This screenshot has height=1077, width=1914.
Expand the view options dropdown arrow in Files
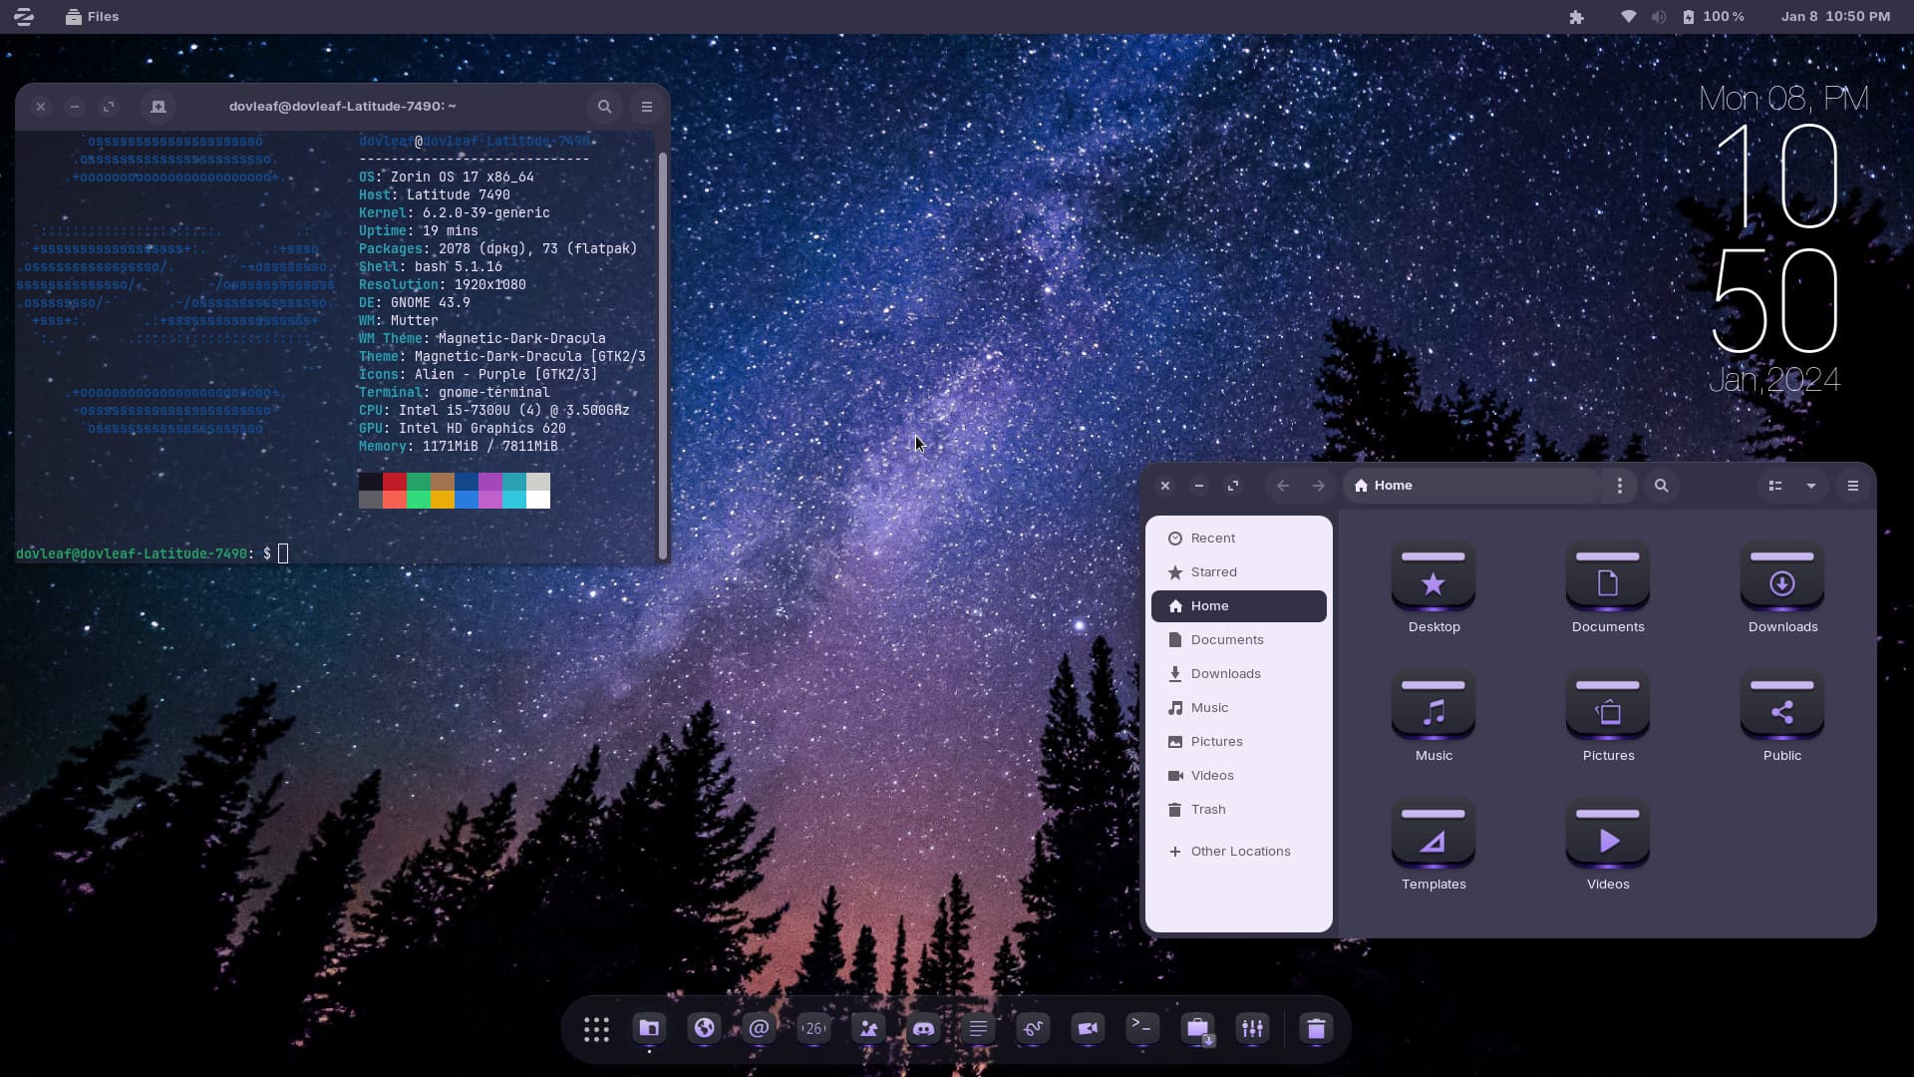pos(1810,486)
